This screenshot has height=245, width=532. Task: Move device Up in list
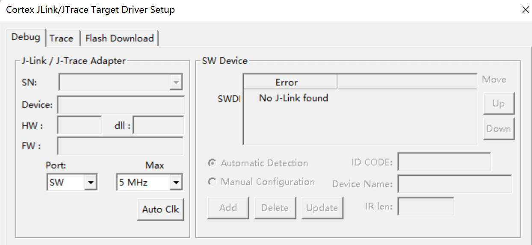(499, 104)
